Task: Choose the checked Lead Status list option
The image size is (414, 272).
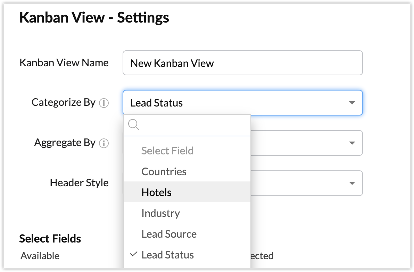Action: tap(168, 255)
